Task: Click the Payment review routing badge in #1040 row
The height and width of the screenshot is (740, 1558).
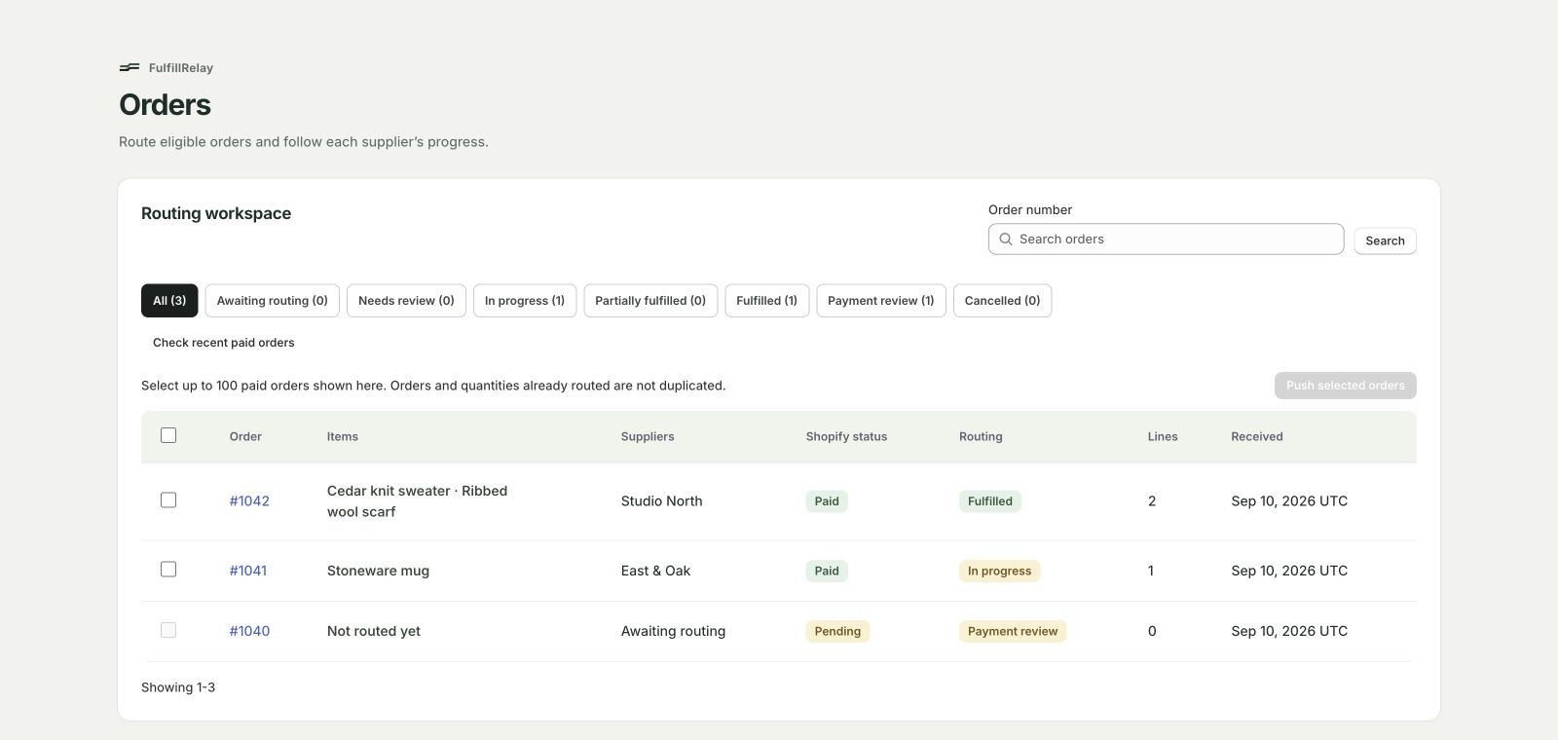Action: tap(1013, 631)
